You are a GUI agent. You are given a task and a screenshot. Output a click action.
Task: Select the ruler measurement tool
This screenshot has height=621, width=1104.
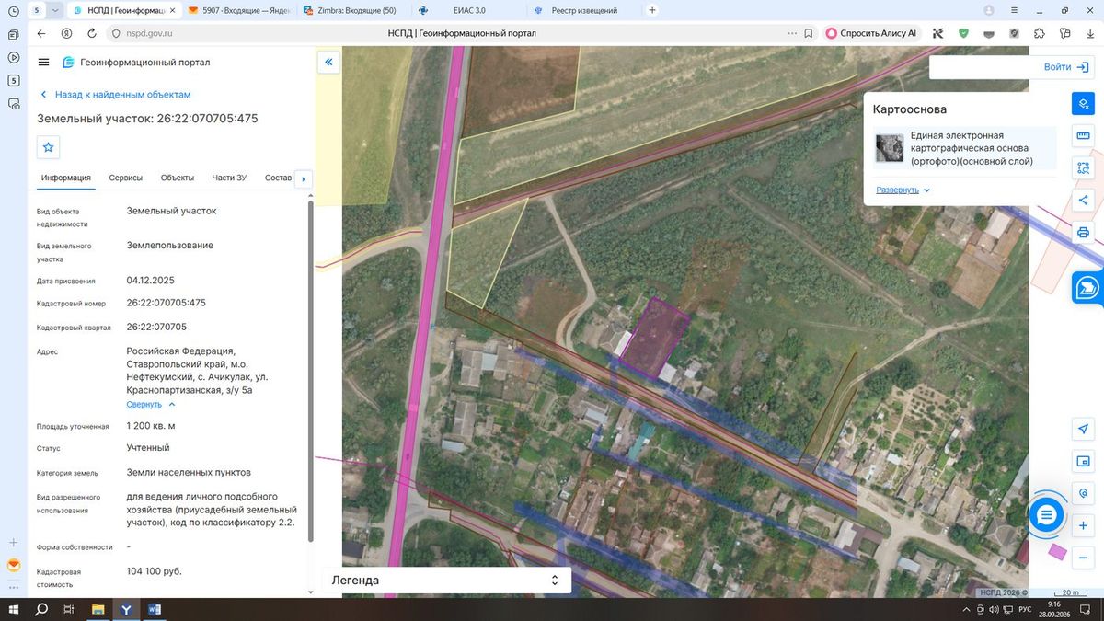(1083, 136)
